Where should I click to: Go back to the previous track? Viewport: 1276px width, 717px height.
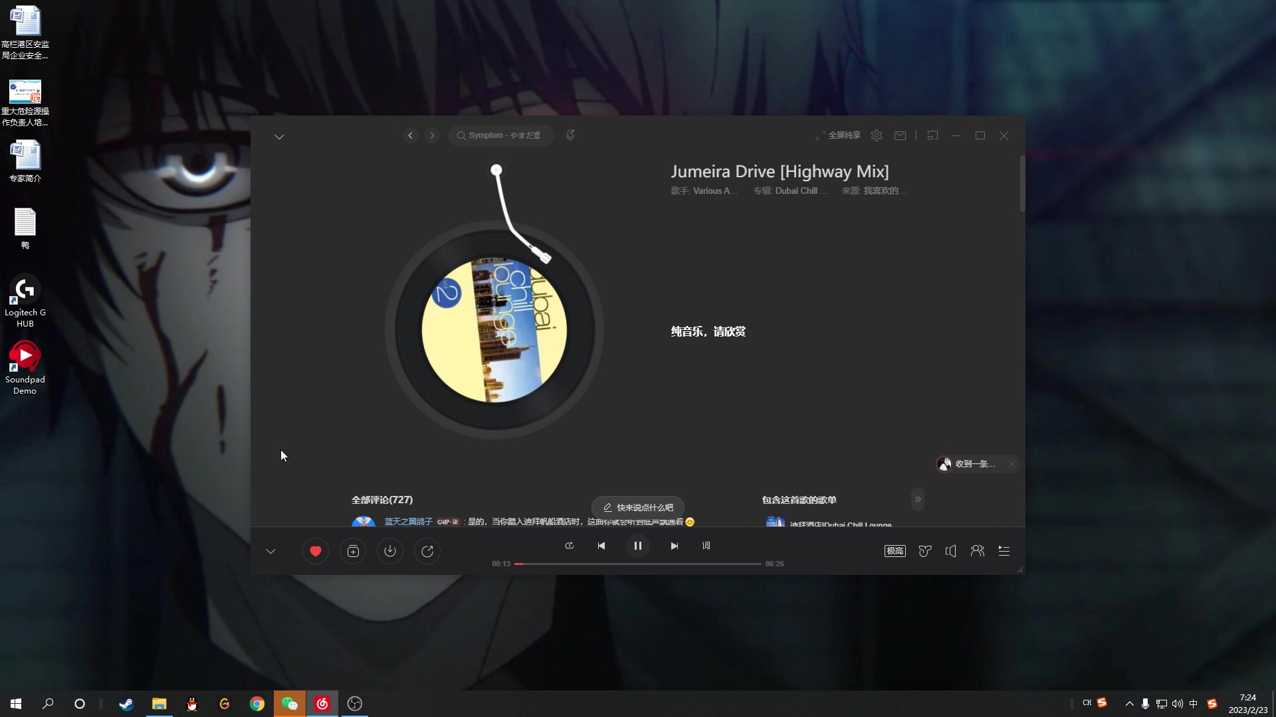(x=601, y=546)
